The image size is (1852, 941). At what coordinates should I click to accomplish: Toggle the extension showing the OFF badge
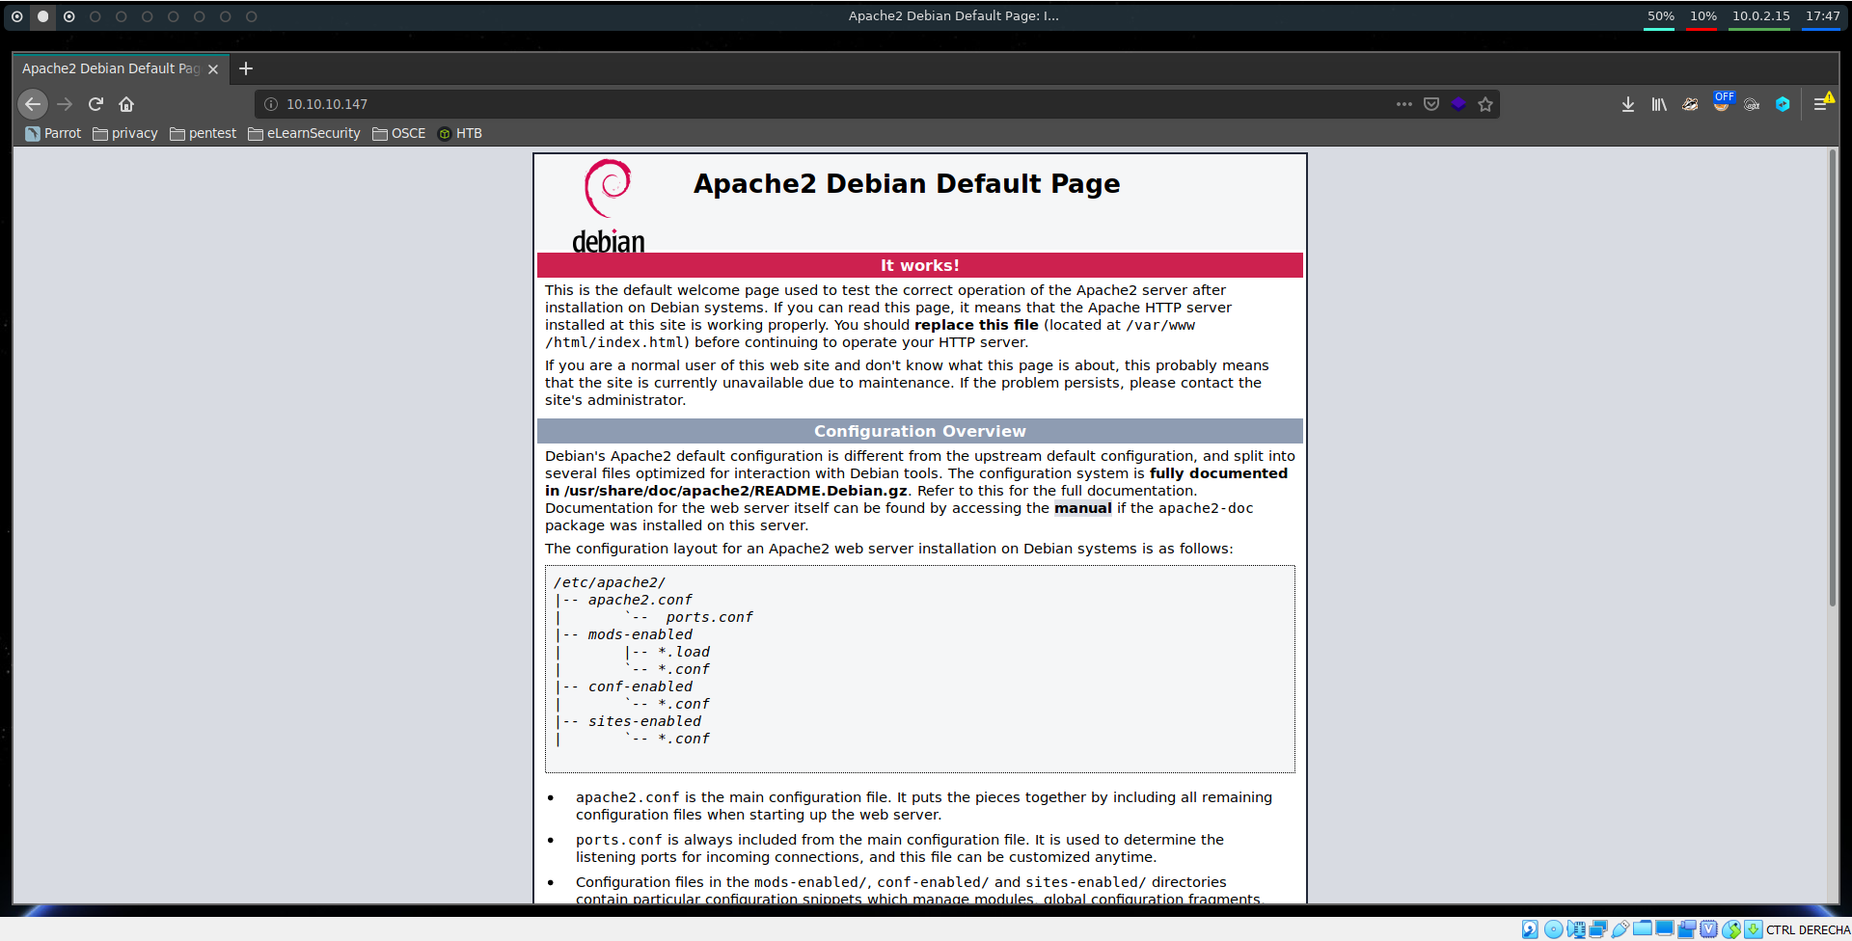1722,102
